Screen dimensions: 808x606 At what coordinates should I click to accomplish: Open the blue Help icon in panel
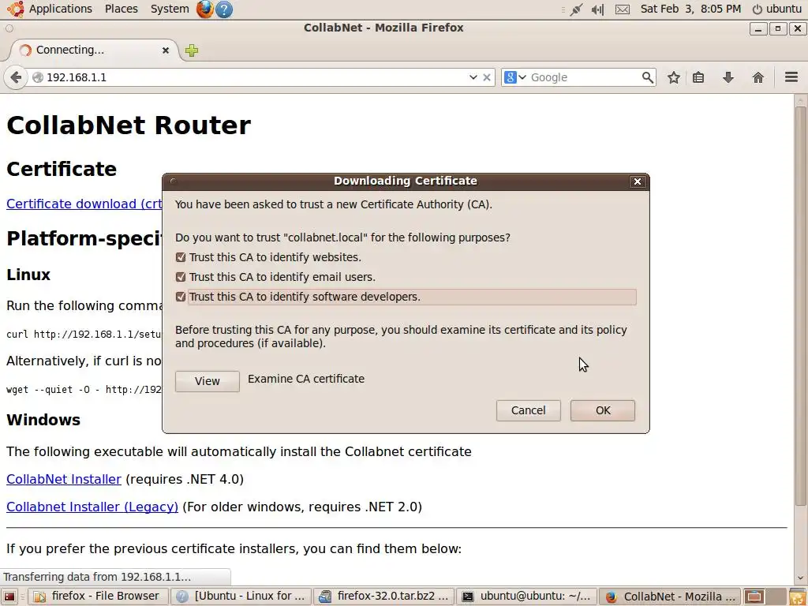pos(224,9)
